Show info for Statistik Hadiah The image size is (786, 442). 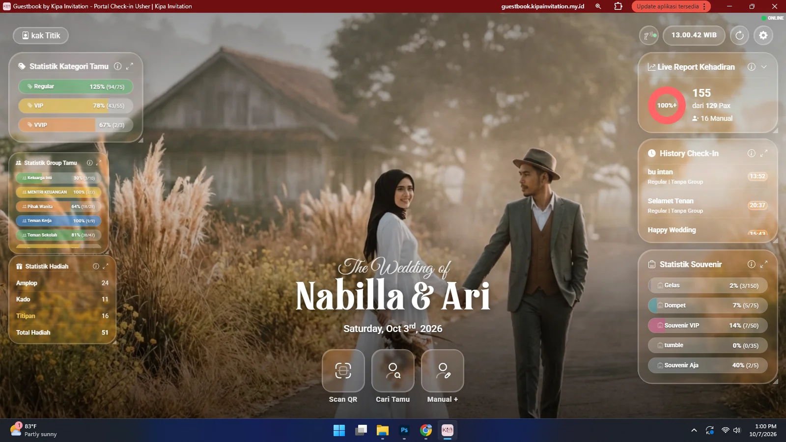[x=96, y=266]
